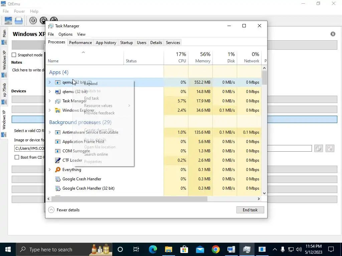
Task: Collapse to Fewer details view
Action: [x=64, y=210]
